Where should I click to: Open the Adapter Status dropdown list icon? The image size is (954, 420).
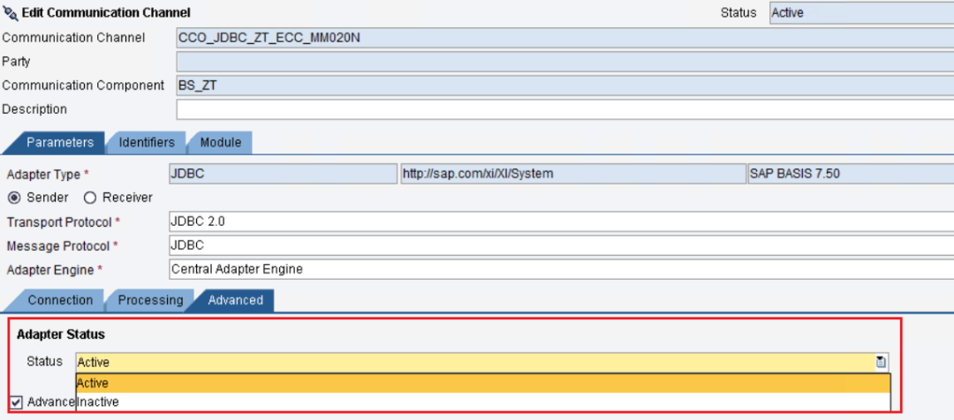pos(881,363)
